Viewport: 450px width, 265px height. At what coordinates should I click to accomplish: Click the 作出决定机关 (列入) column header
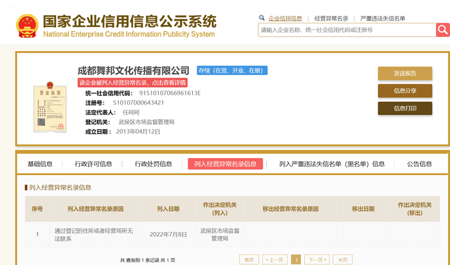coord(220,209)
